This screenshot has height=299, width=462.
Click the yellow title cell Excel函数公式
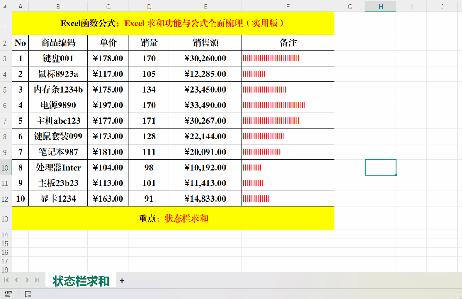point(173,23)
